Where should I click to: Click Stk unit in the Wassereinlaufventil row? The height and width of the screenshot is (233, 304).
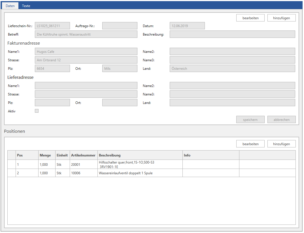click(x=63, y=173)
